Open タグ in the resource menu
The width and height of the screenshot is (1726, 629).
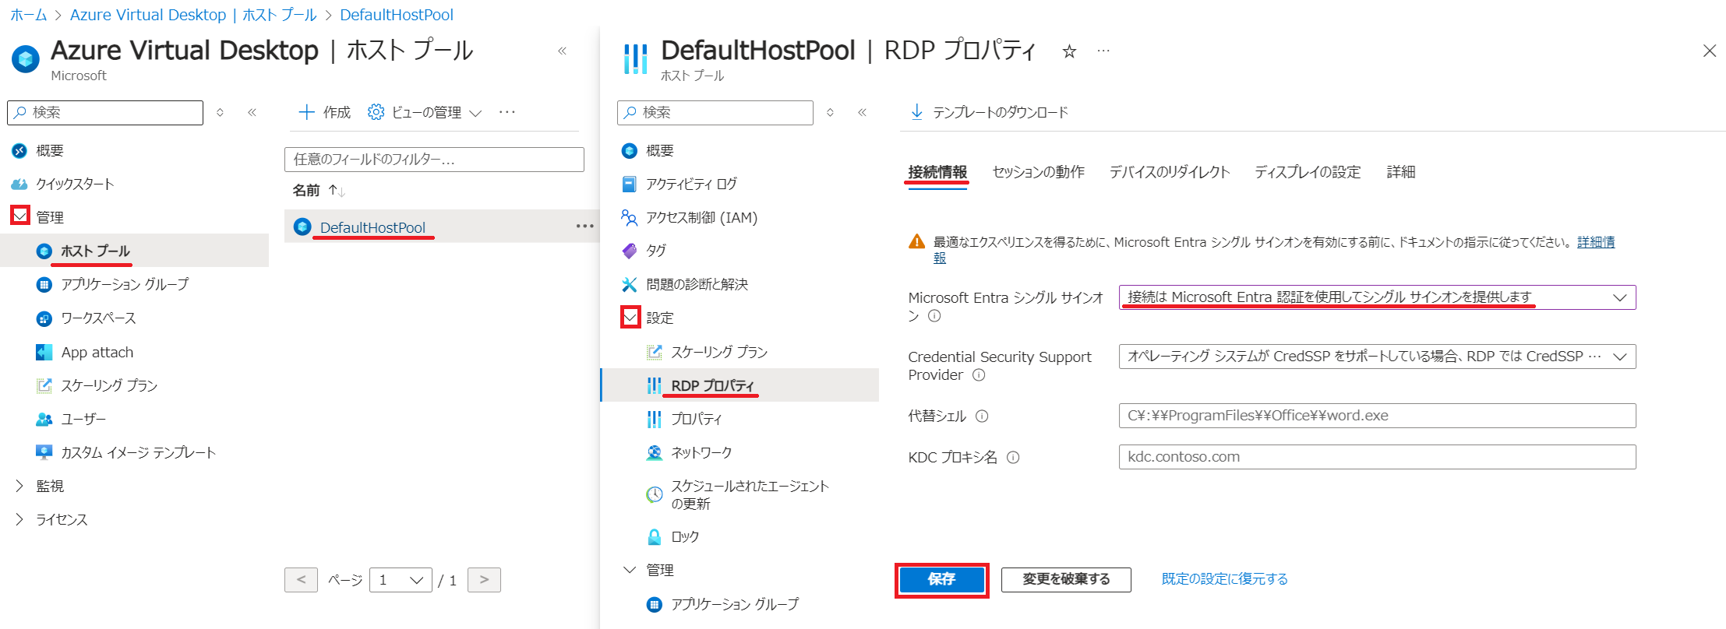656,251
